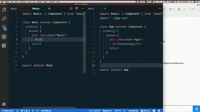
Task: Open macOS Notification Center icon
Action: point(198,2)
